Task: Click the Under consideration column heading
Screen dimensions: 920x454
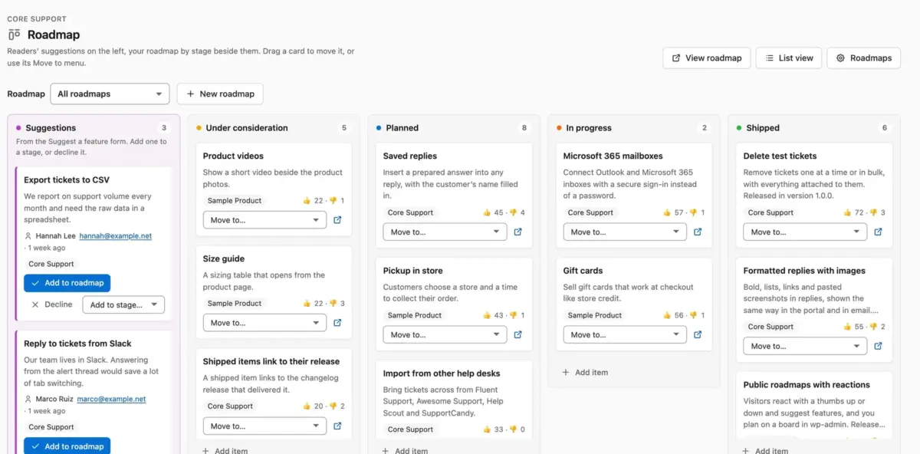Action: [247, 128]
